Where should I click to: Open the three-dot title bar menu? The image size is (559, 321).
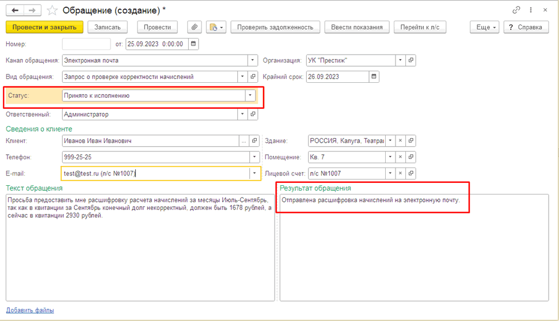tap(530, 10)
